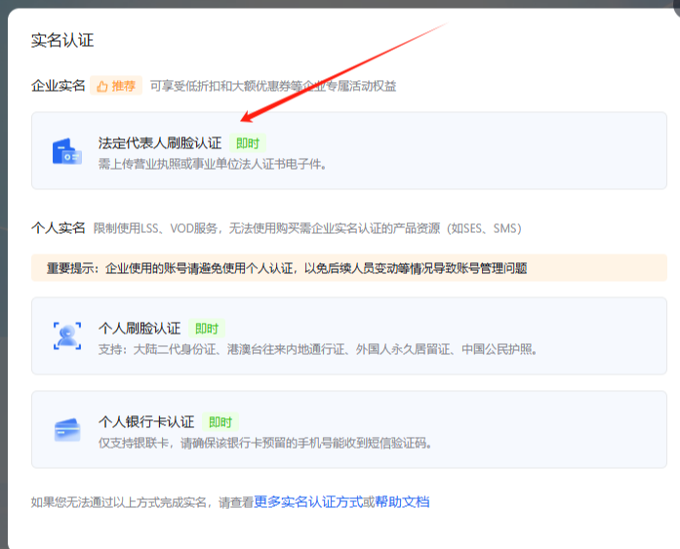Select 个人刷脸认证 option title
This screenshot has height=549, width=680.
tap(140, 328)
